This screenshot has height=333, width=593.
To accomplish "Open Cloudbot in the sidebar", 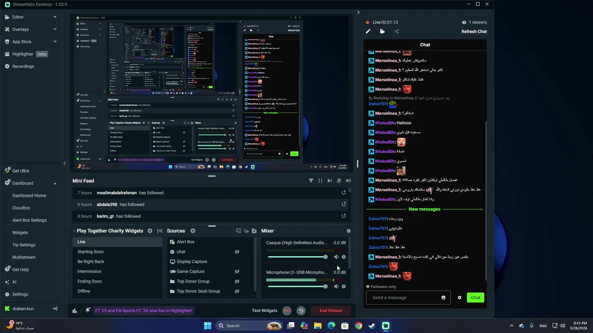I will pyautogui.click(x=21, y=208).
